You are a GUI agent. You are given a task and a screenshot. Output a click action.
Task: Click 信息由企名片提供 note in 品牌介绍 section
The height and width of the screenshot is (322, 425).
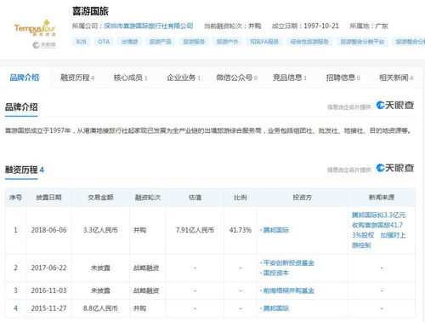(x=349, y=107)
